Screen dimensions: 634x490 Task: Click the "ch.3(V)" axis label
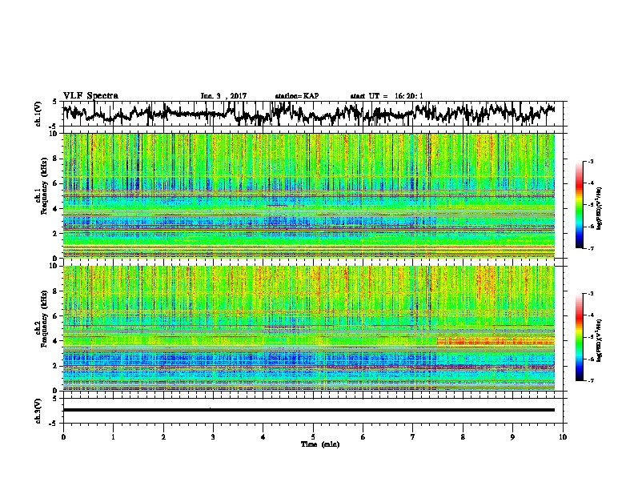point(38,411)
